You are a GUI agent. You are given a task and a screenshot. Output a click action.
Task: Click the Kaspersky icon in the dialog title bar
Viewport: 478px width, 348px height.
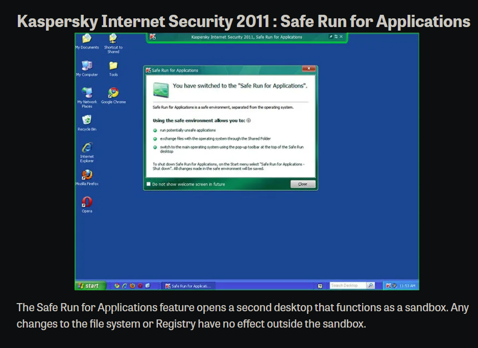coord(149,70)
